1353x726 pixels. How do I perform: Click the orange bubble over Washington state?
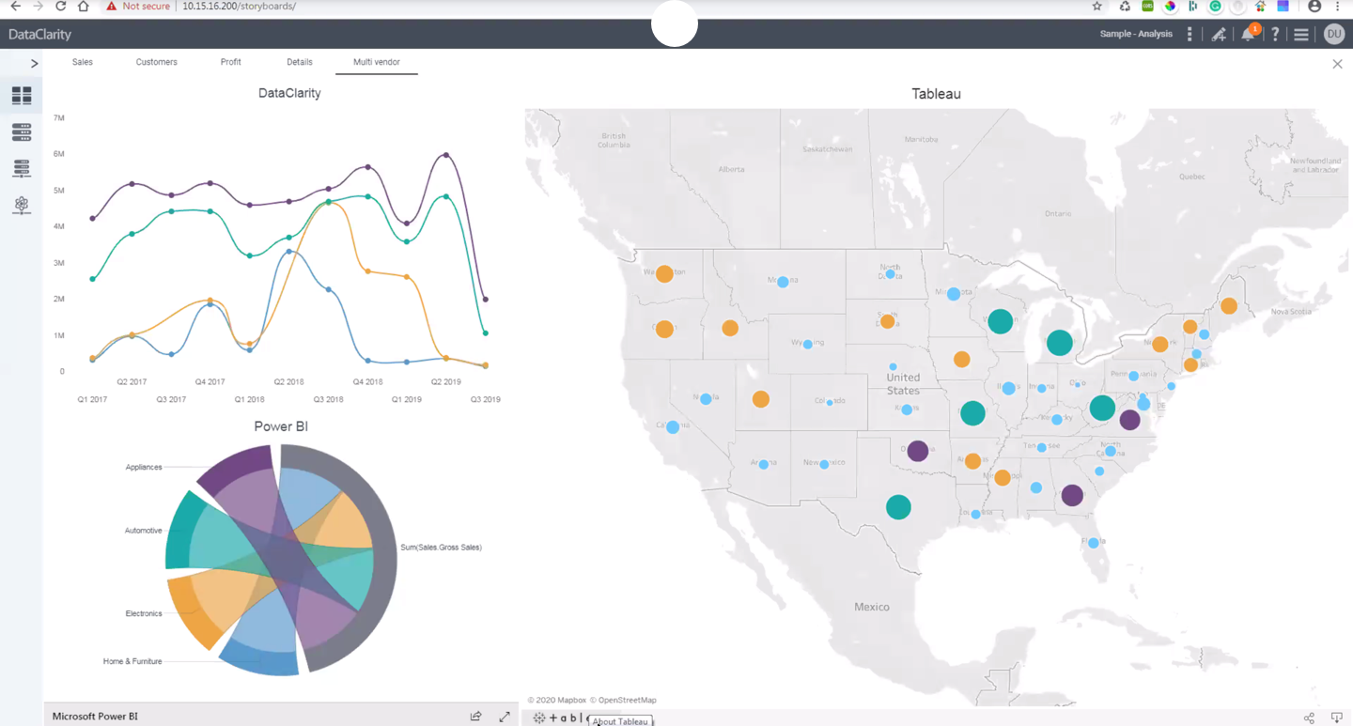tap(664, 274)
